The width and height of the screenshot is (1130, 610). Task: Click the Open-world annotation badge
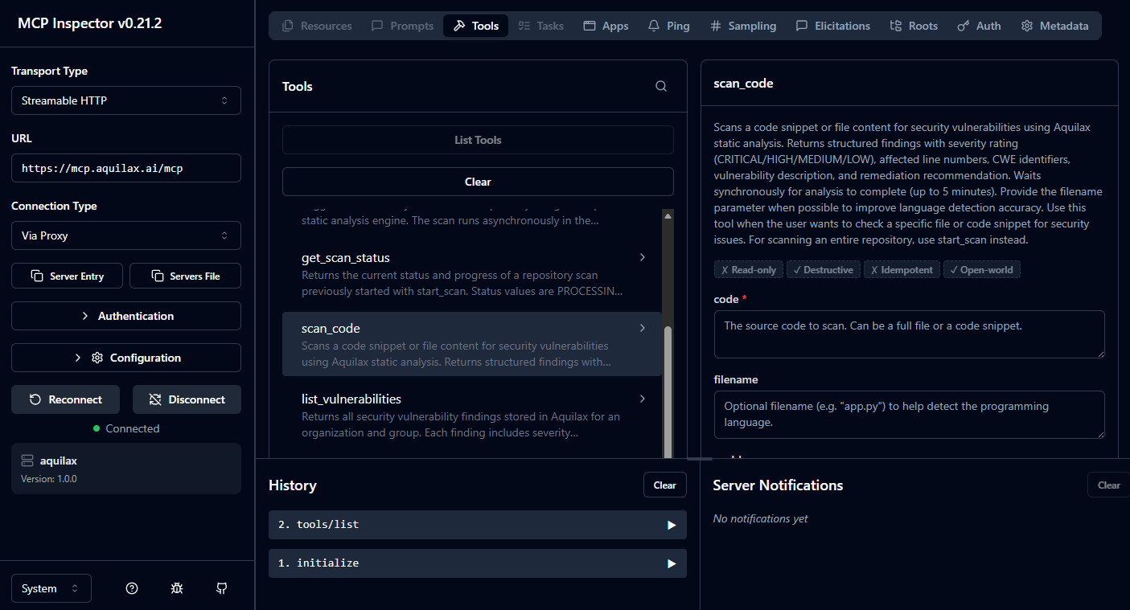981,270
